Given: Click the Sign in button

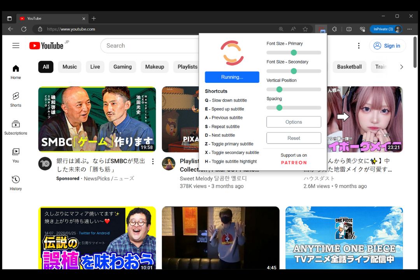Looking at the screenshot, I should [x=387, y=45].
